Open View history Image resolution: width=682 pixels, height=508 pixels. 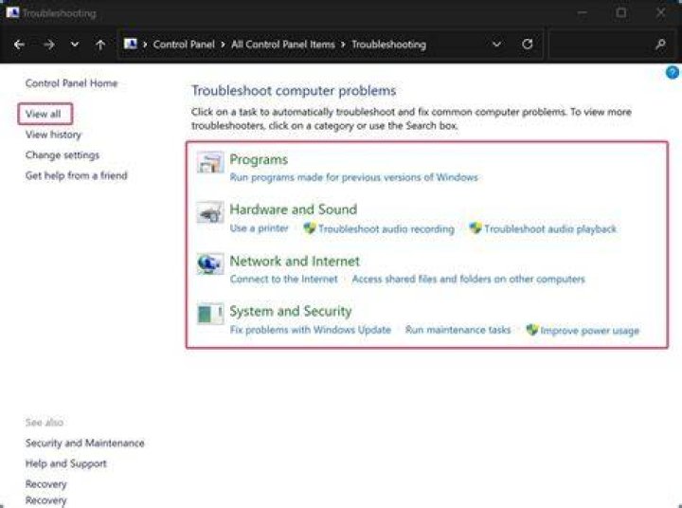point(53,135)
